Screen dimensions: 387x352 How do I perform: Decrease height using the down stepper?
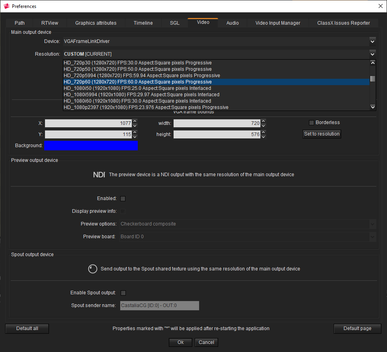[x=263, y=136]
